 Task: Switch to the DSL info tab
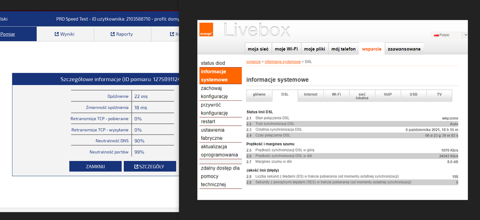coord(285,95)
